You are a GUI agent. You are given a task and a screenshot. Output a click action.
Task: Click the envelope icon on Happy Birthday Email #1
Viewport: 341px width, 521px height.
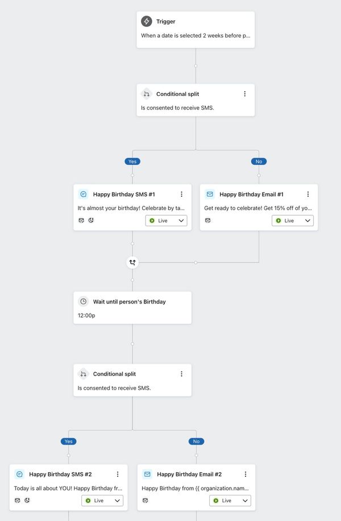[209, 194]
